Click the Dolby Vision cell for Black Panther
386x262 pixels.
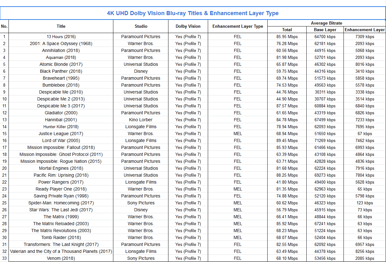188,71
